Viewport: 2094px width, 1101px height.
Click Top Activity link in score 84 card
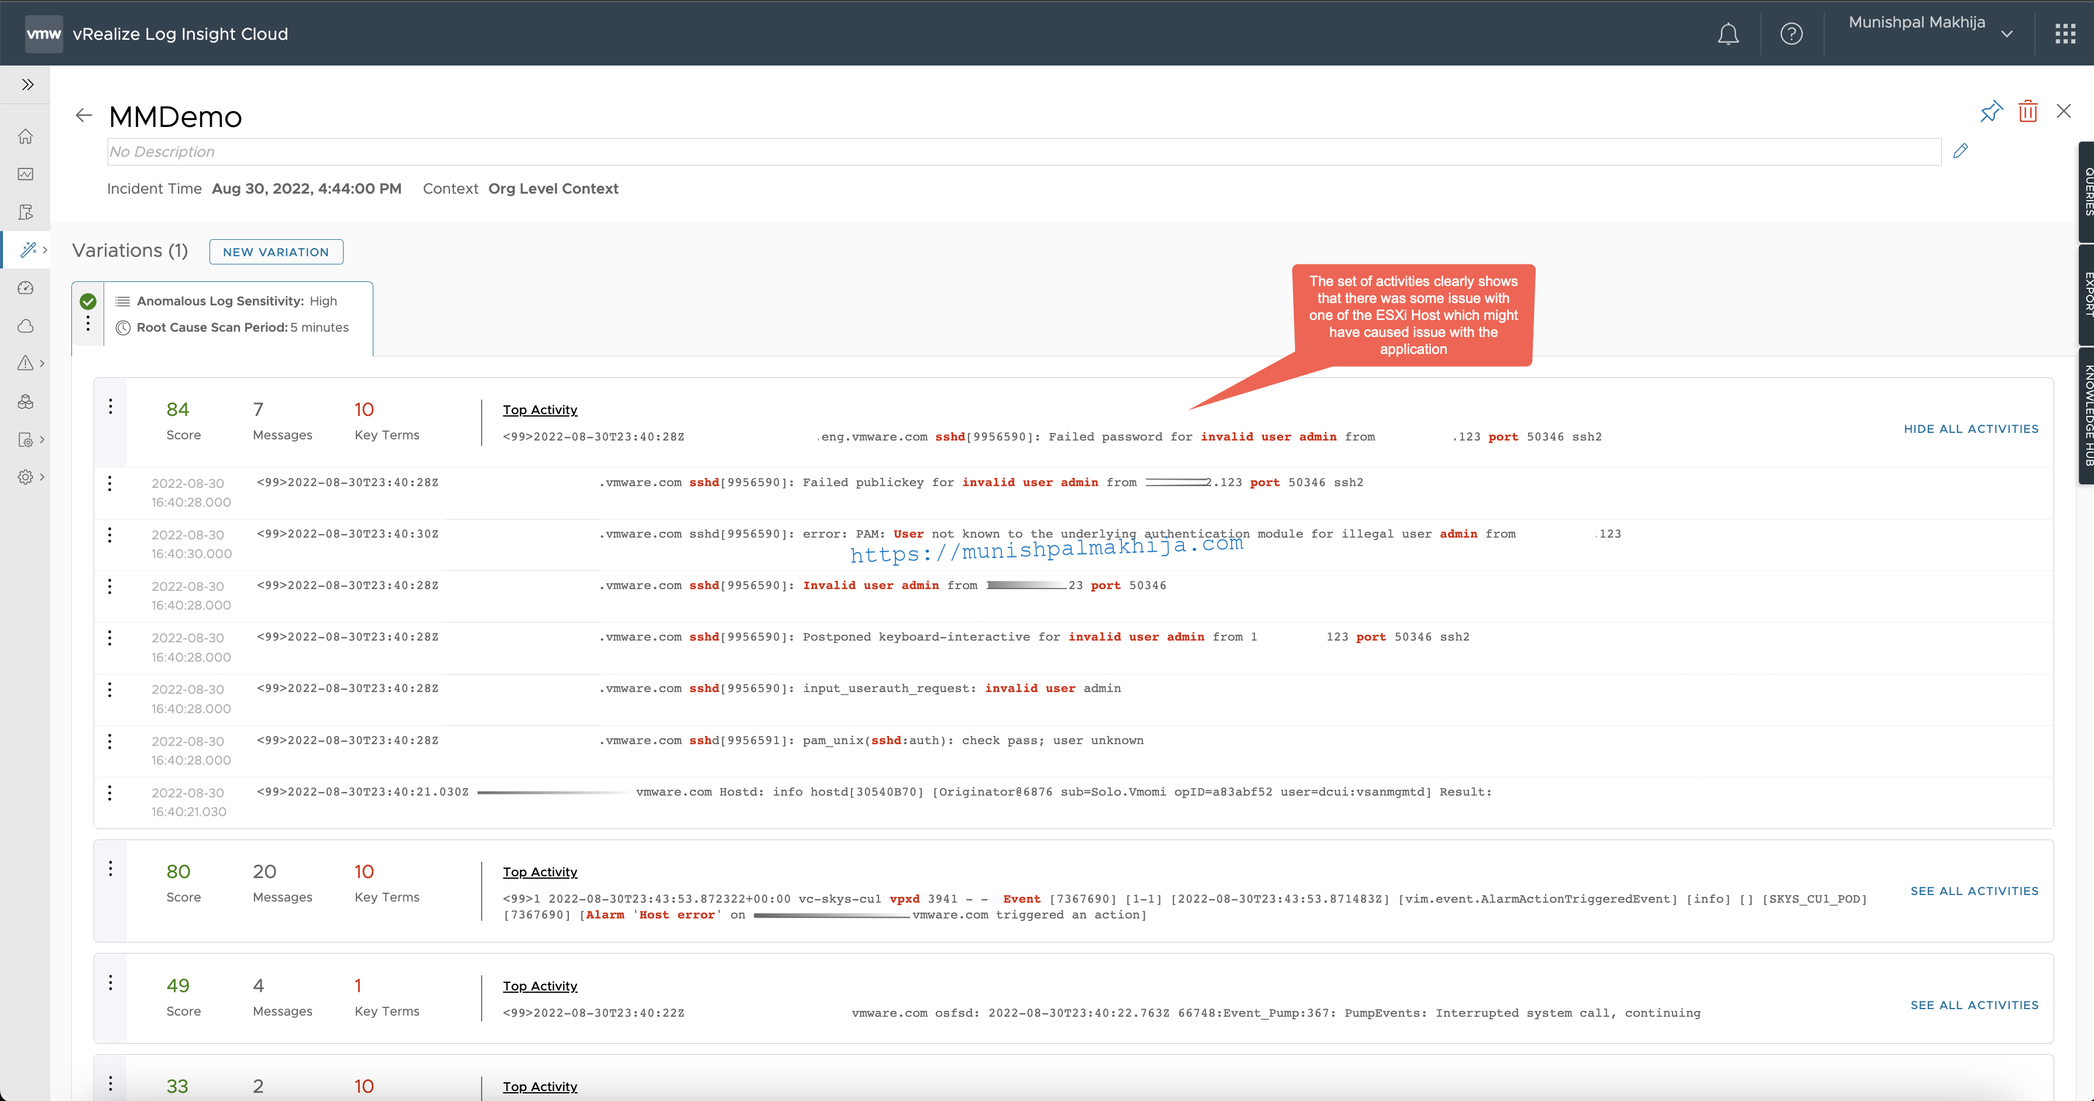coord(540,410)
